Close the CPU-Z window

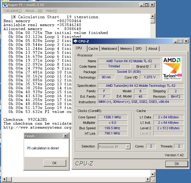coord(186,41)
